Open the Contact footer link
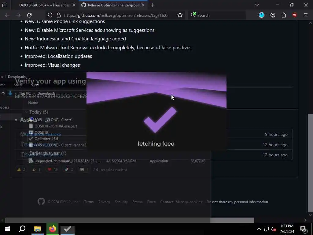The height and width of the screenshot is (235, 313). click(x=167, y=202)
